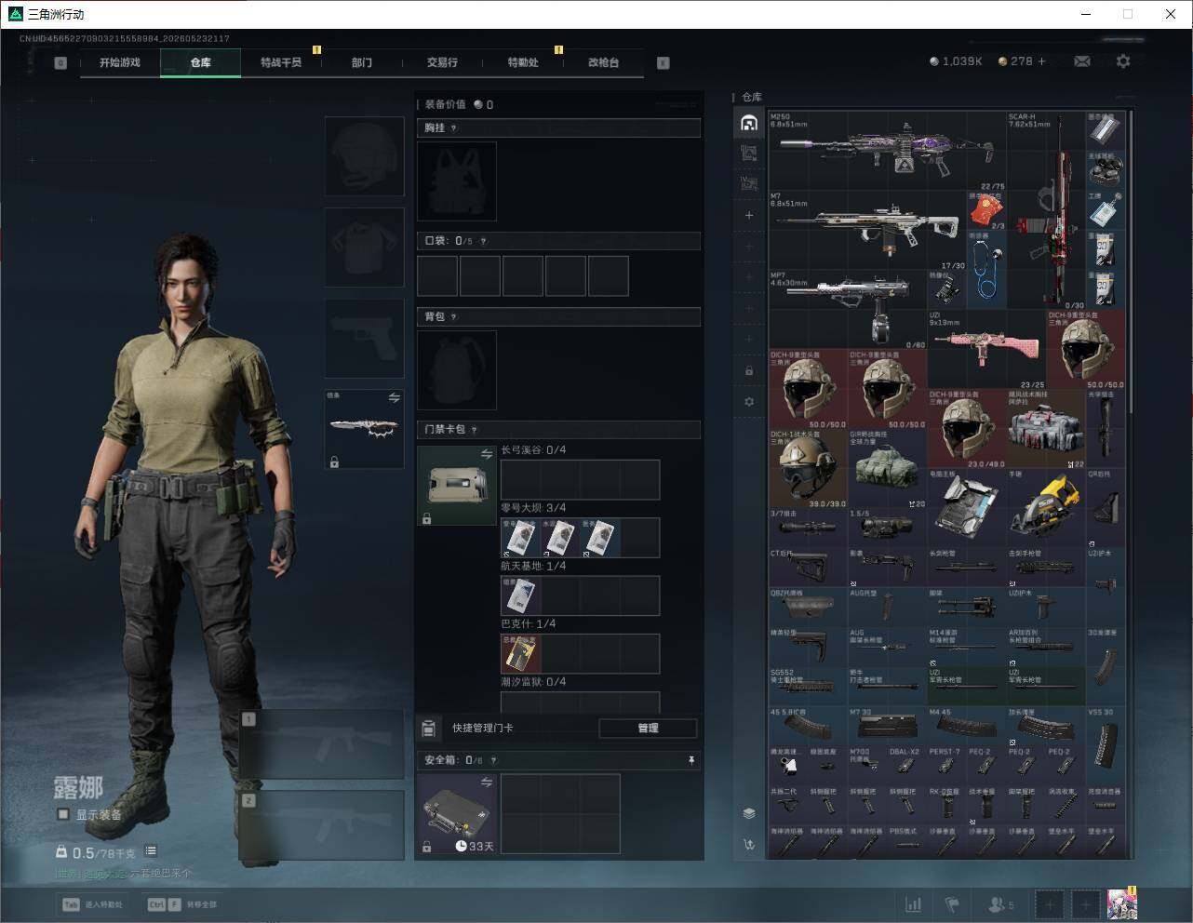This screenshot has width=1193, height=923.
Task: Click the help icon next to 胸挂
Action: (454, 128)
